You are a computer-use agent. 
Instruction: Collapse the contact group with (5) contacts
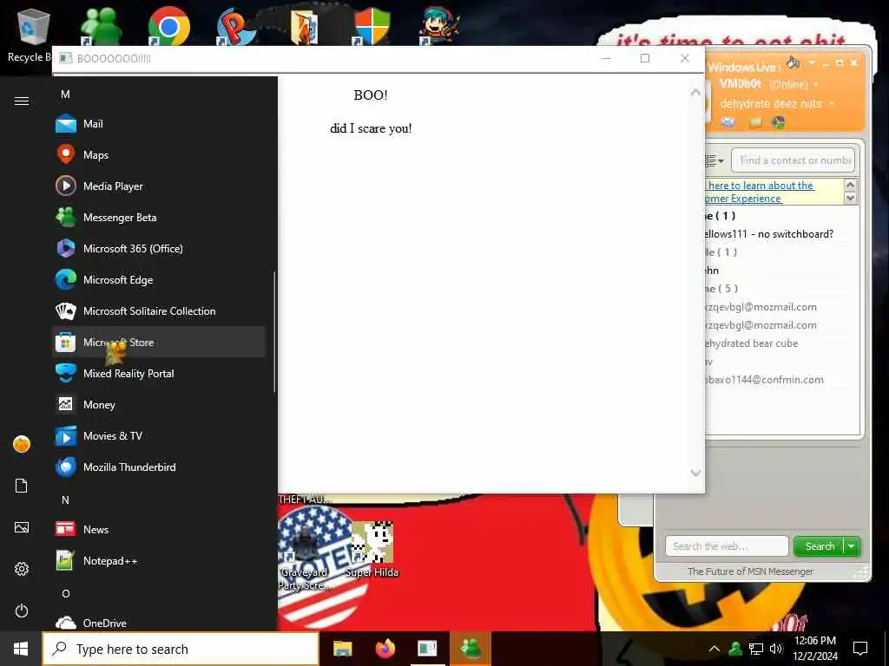(721, 288)
